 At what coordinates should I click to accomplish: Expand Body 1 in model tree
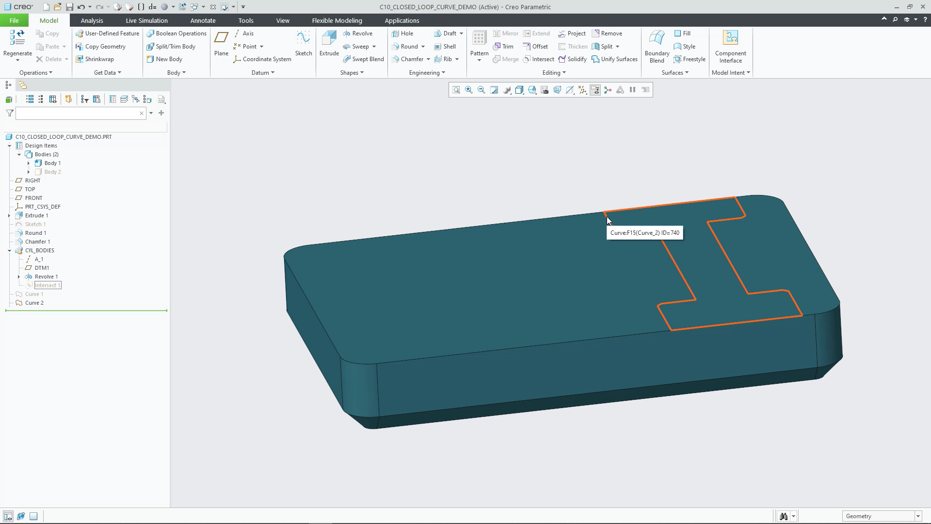29,163
